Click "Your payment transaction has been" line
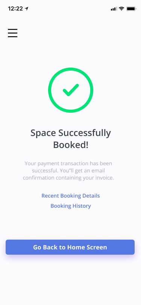This screenshot has height=305, width=141. [68, 164]
